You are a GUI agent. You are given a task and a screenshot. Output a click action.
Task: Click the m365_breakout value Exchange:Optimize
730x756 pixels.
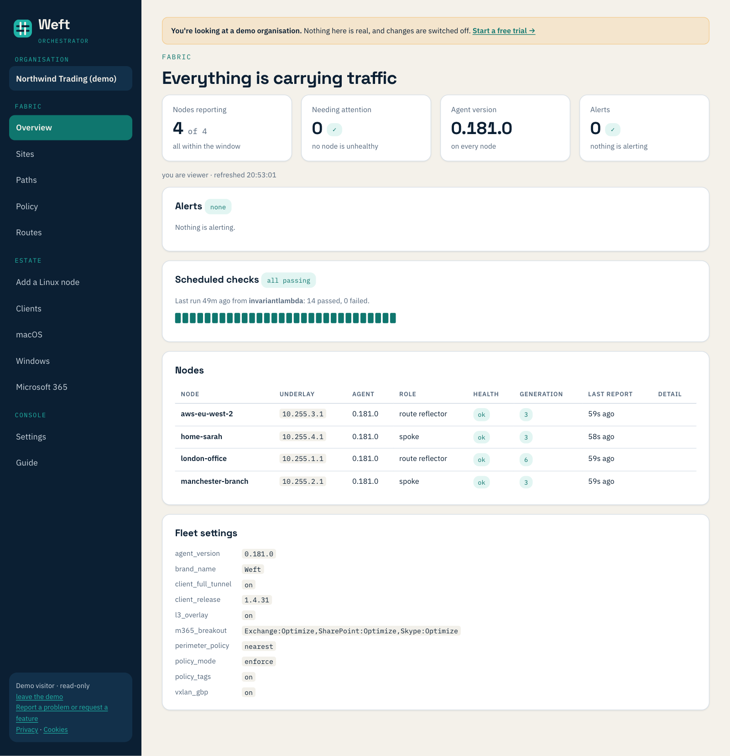click(x=351, y=631)
